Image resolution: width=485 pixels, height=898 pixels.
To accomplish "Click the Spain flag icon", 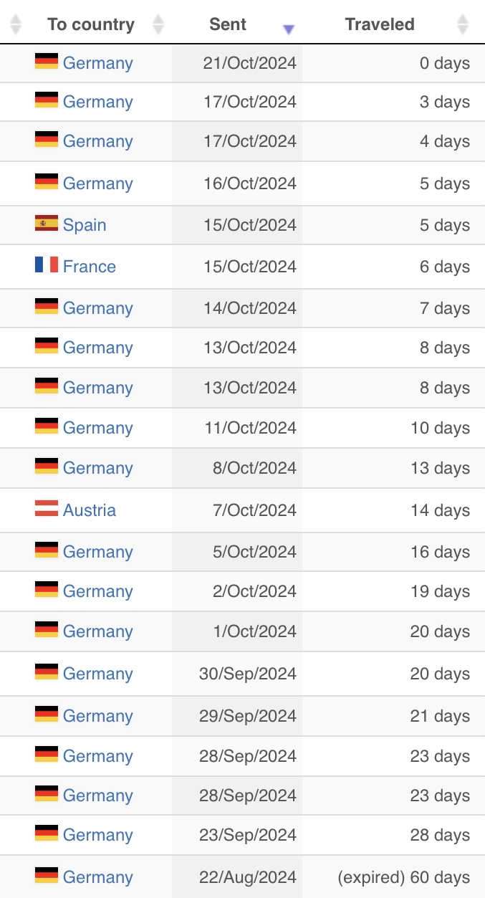I will click(x=47, y=223).
